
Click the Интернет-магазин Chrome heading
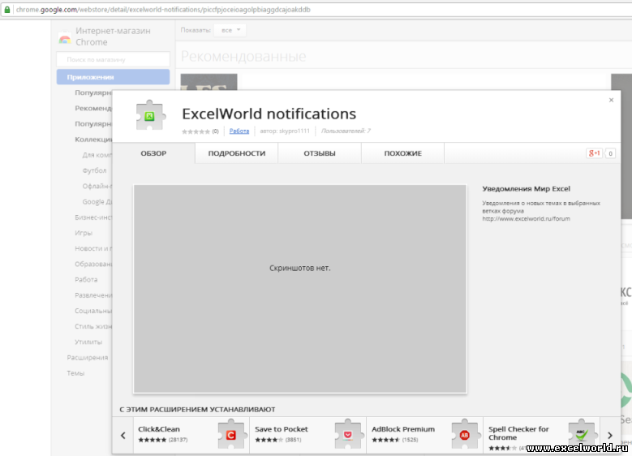coord(113,37)
